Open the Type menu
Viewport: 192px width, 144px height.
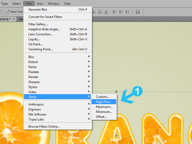pyautogui.click(x=4, y=4)
